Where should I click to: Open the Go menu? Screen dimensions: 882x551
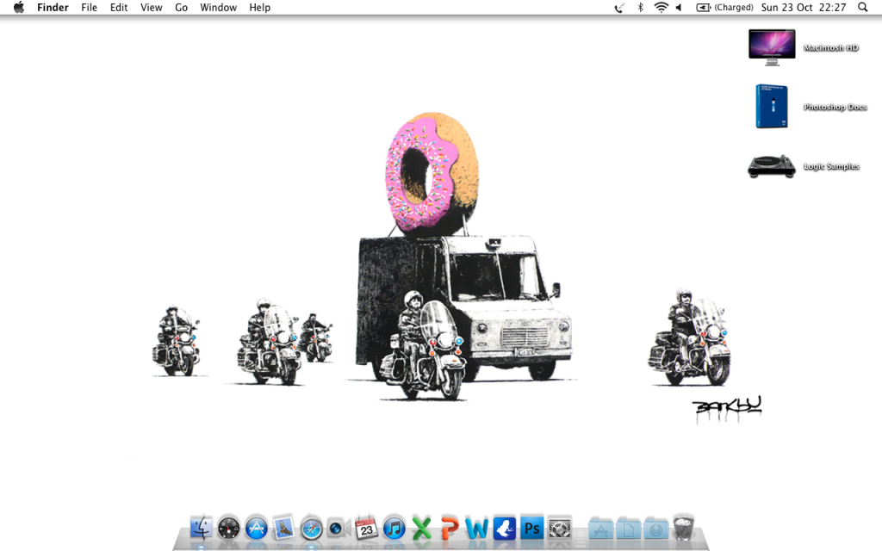[x=181, y=7]
